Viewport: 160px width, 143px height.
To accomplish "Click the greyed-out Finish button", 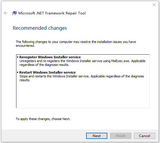I will [x=120, y=136].
